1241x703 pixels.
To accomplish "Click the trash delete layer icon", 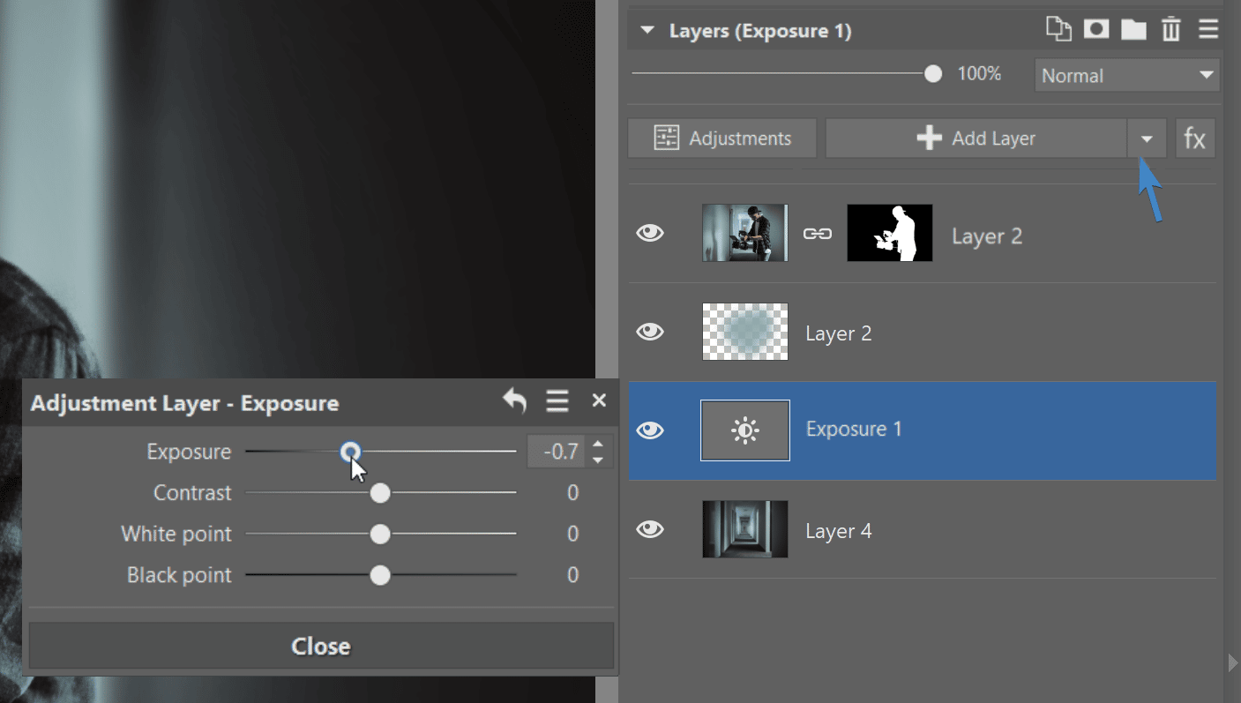I will pos(1170,30).
